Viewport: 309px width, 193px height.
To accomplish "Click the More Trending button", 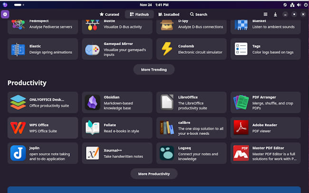I will click(154, 69).
